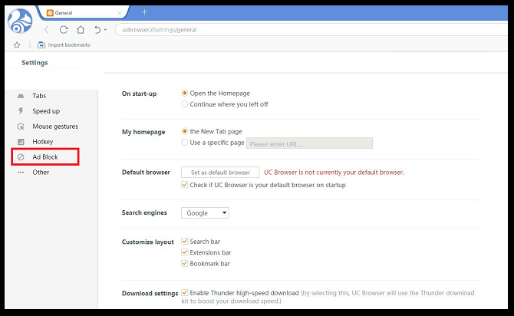Open Mouse gestures settings section

click(x=54, y=127)
